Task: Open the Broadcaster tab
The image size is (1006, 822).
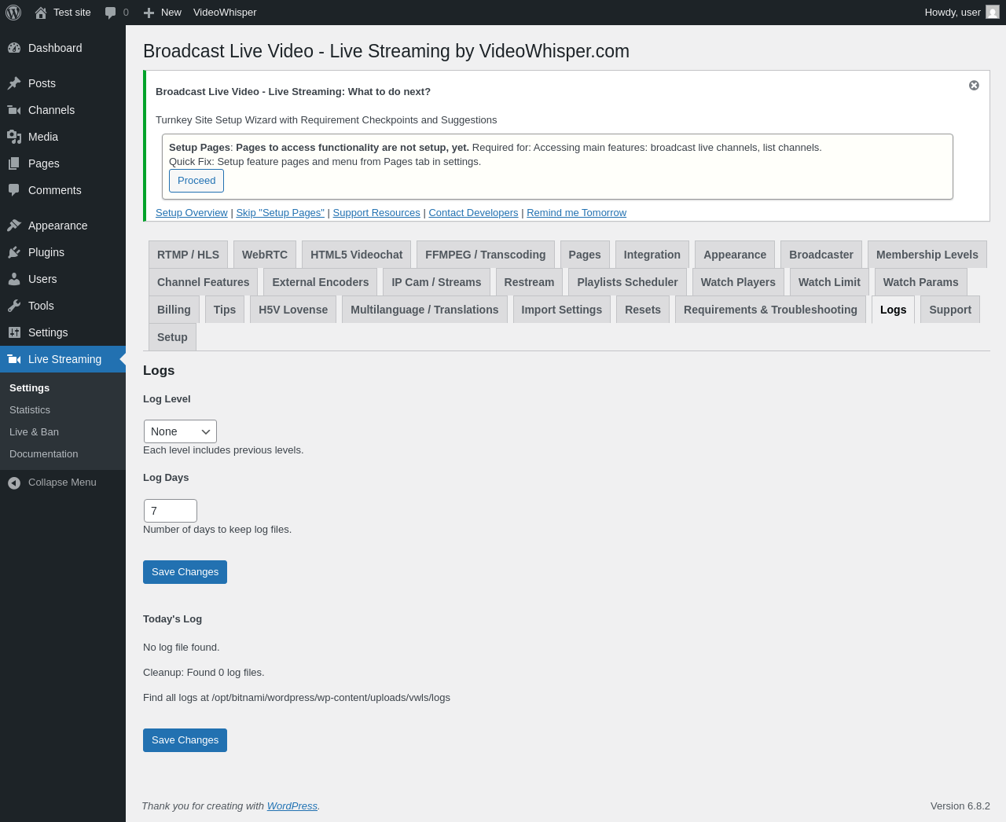Action: [821, 255]
